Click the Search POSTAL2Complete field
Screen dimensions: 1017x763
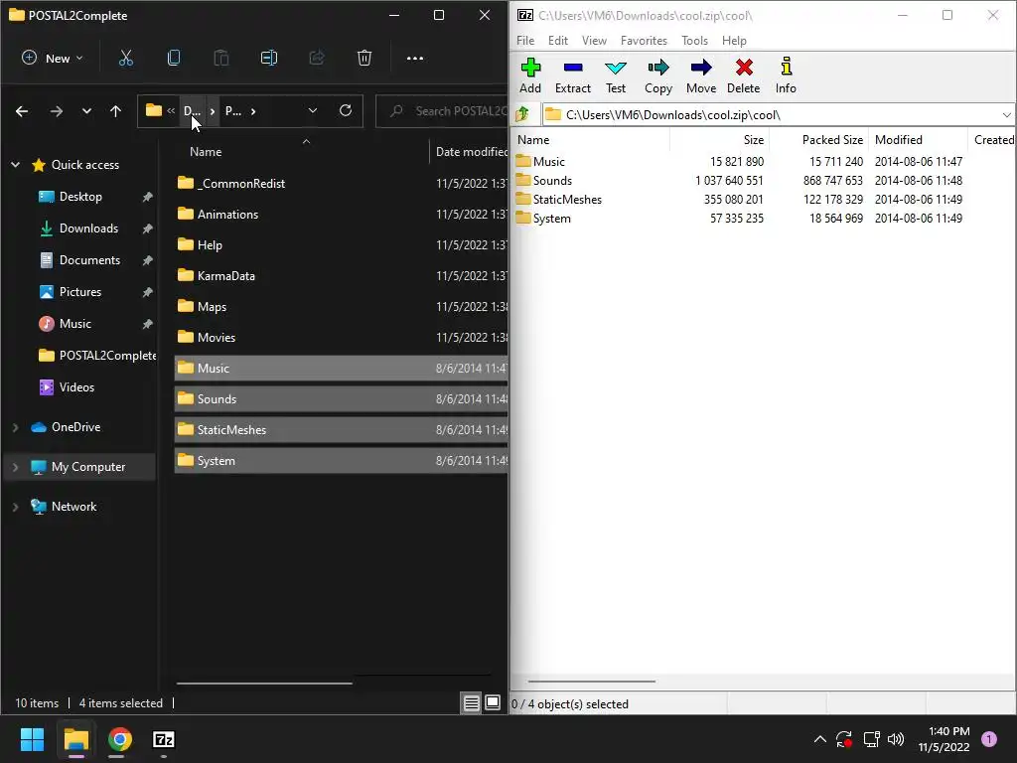pyautogui.click(x=442, y=111)
